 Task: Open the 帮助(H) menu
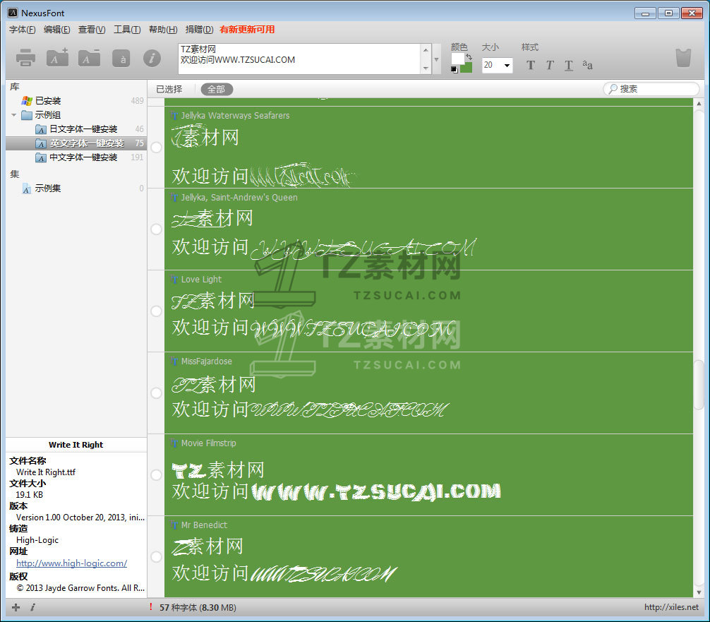[x=163, y=30]
